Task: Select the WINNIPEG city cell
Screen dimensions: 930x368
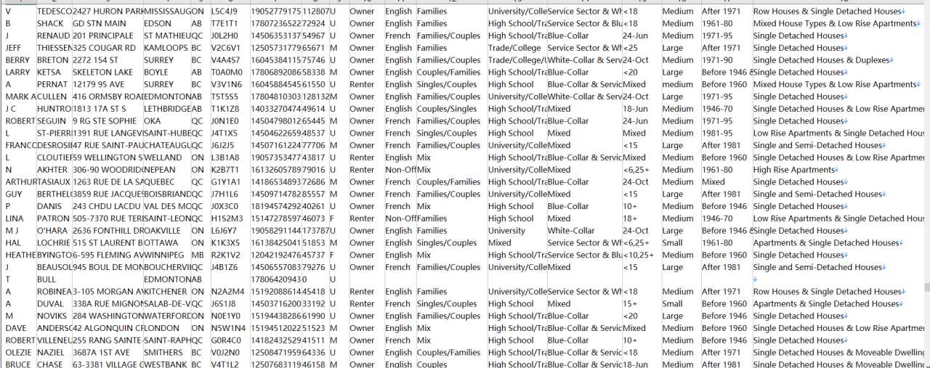Action: [166, 255]
